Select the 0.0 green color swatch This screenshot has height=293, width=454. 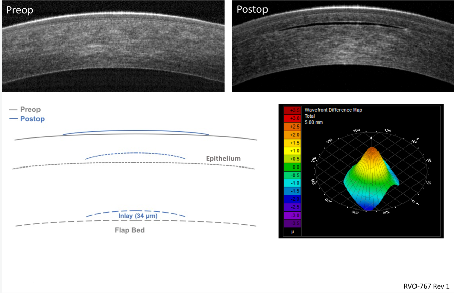(x=292, y=166)
